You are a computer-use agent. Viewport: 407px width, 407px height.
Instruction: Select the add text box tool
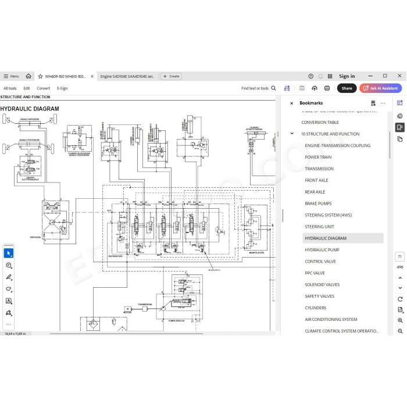pyautogui.click(x=9, y=301)
